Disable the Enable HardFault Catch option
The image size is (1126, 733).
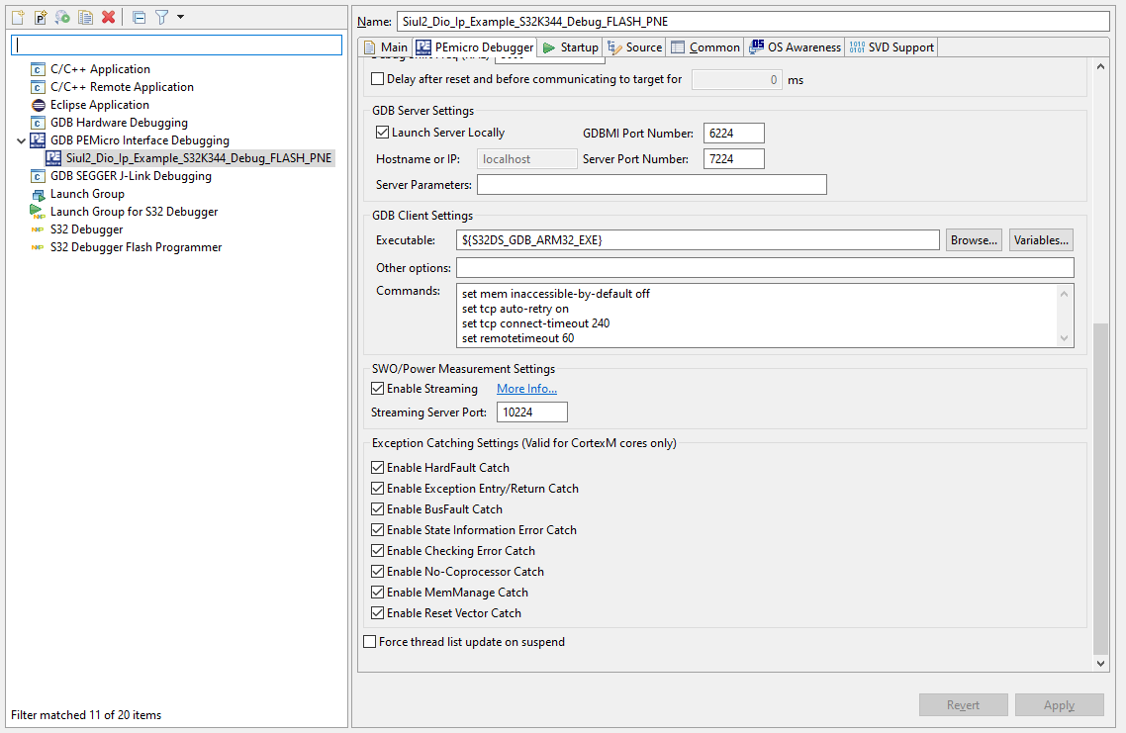pos(377,467)
